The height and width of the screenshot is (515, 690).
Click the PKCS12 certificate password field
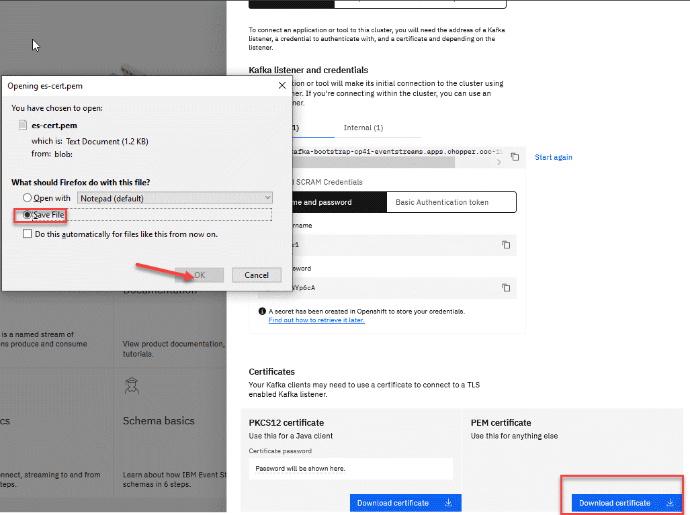click(351, 468)
